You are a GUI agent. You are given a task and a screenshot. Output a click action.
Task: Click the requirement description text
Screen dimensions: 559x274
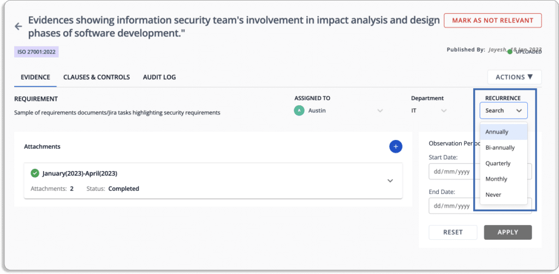[117, 113]
